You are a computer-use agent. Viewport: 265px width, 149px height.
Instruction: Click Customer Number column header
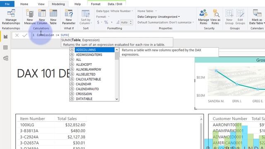pyautogui.click(x=230, y=119)
